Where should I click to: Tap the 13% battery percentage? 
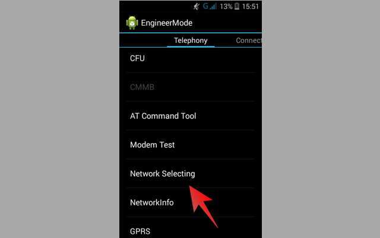[226, 7]
